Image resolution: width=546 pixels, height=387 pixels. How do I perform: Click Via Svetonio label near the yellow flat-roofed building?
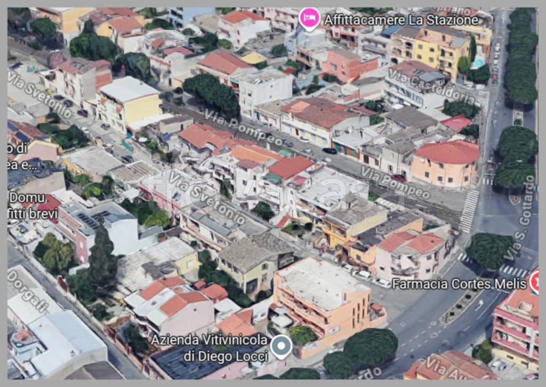(41, 94)
